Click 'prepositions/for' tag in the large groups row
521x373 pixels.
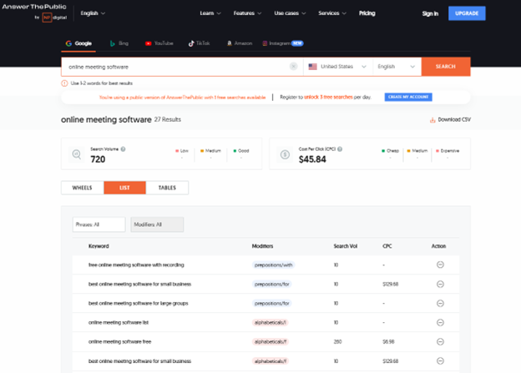coord(272,304)
